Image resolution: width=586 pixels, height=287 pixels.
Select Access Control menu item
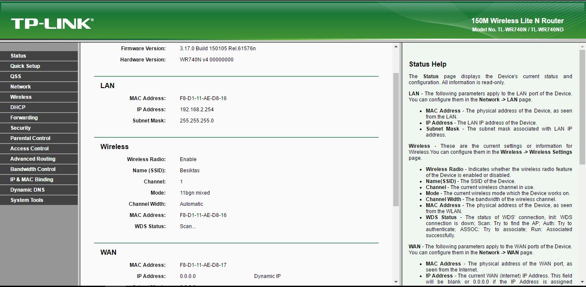[39, 149]
